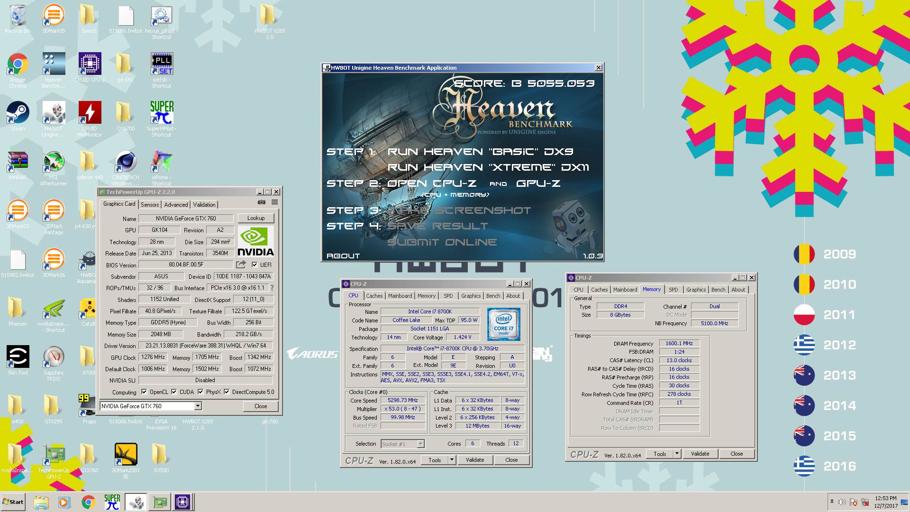Open the Chrome taskbar icon

point(88,502)
